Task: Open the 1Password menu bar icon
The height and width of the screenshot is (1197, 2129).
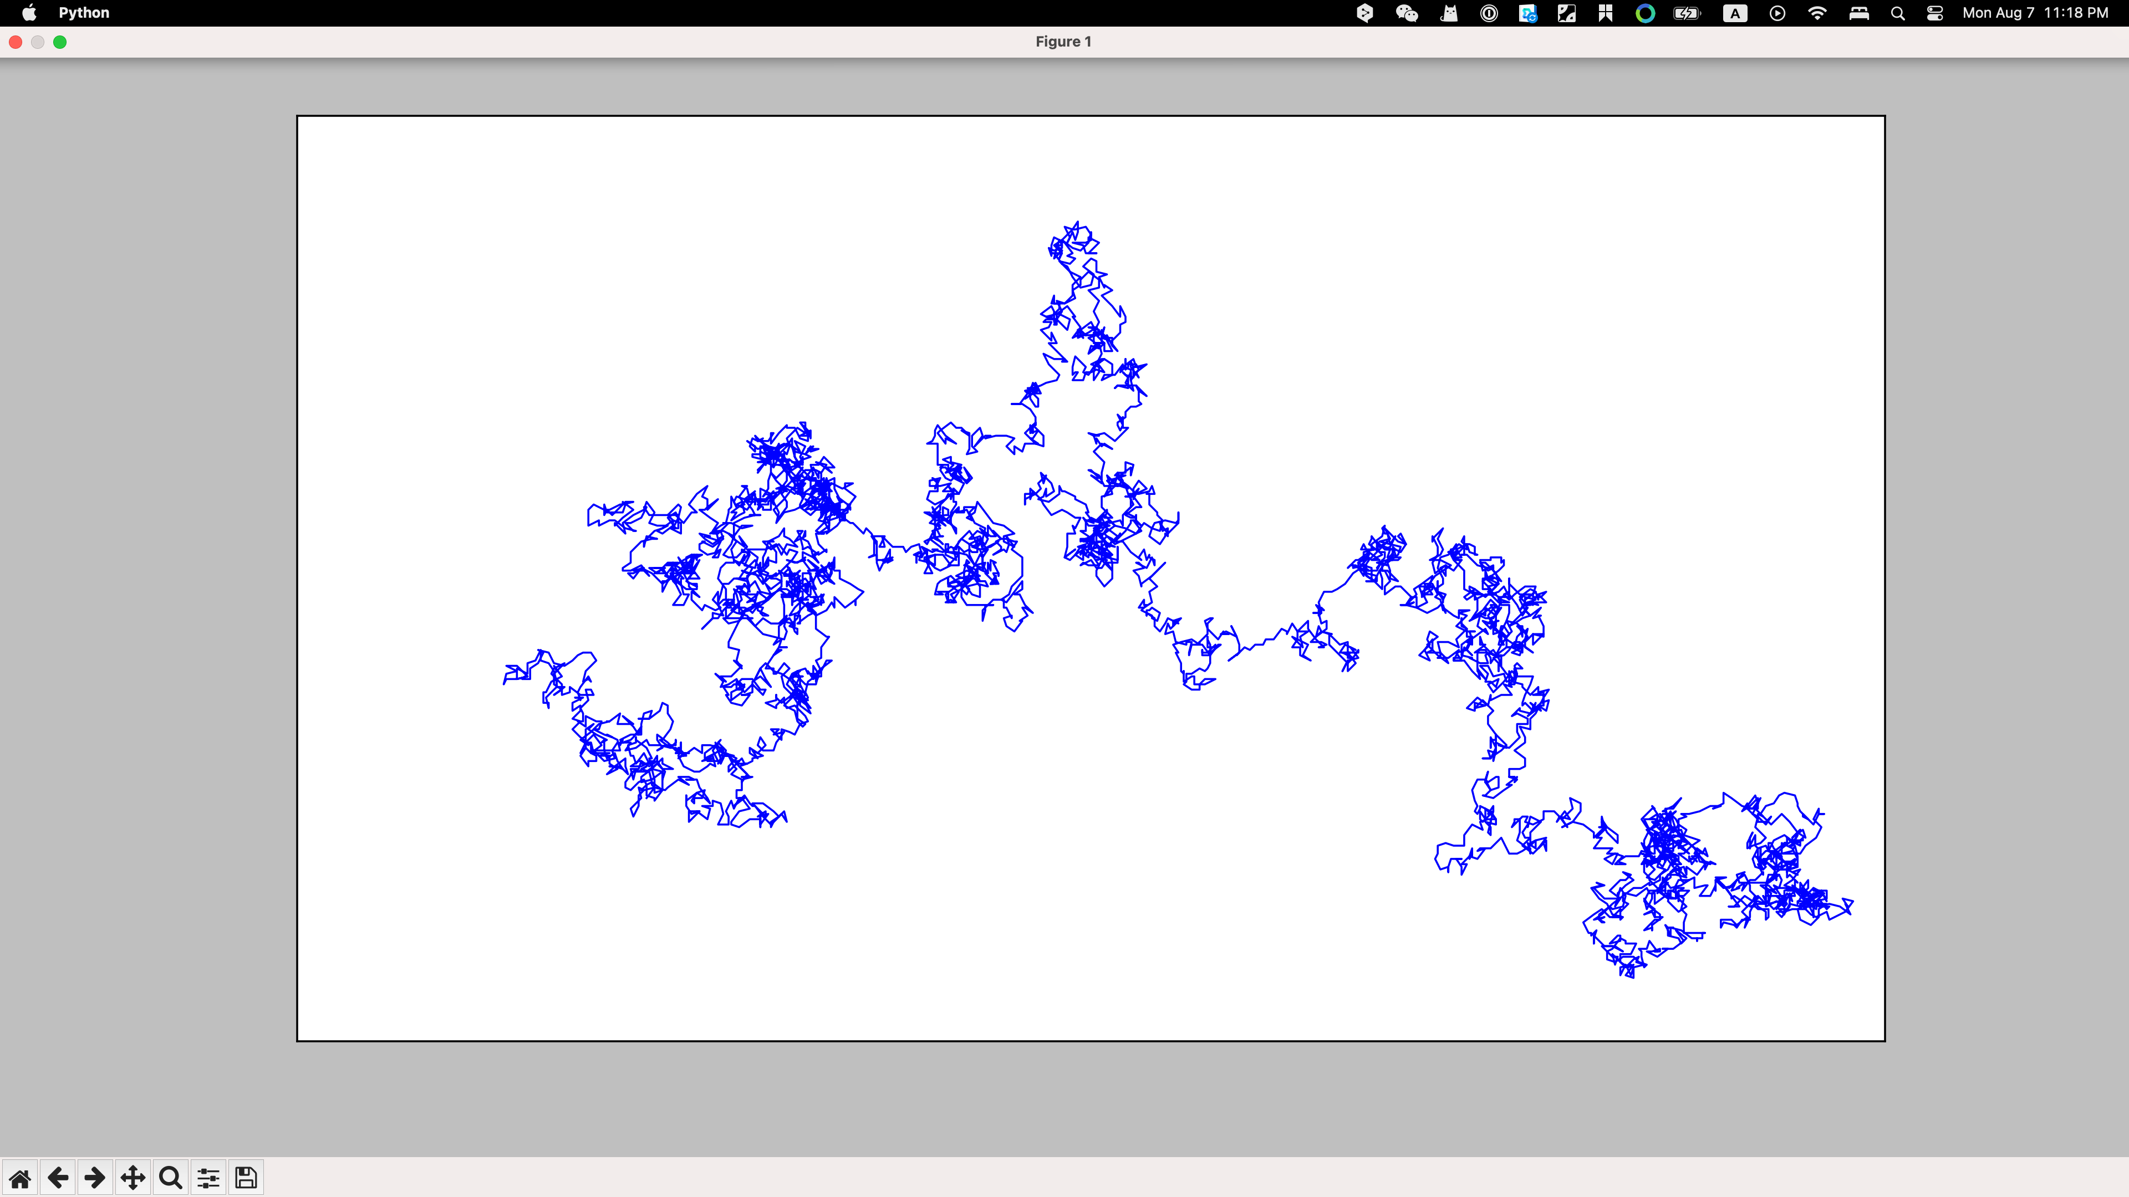Action: (1489, 12)
